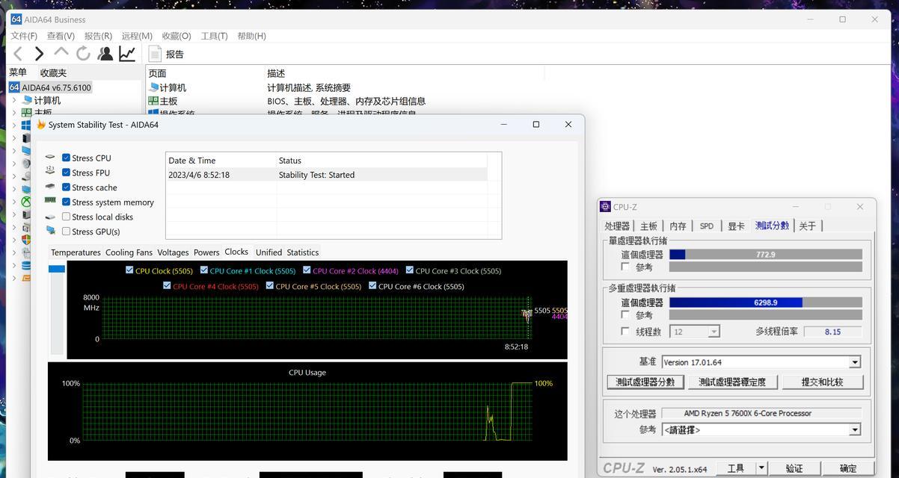Screen dimensions: 899x478
Task: Click 确定 button in CPU-Z
Action: [848, 468]
